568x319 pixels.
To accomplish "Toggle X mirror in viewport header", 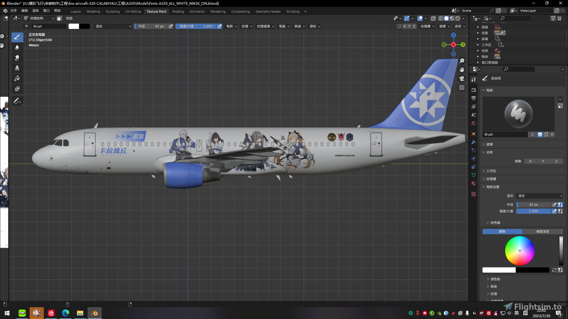I will pos(404,26).
